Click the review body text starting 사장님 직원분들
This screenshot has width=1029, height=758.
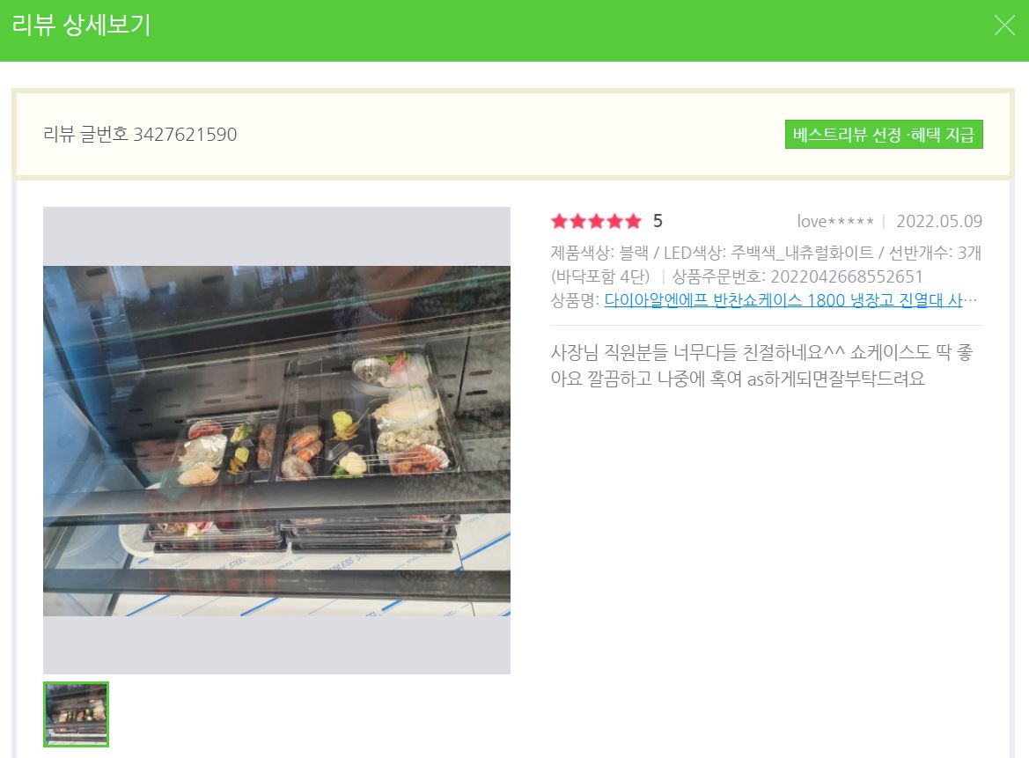coord(761,365)
